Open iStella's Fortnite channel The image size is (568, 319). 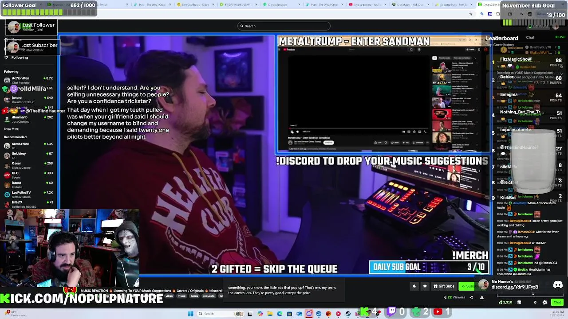(28, 184)
